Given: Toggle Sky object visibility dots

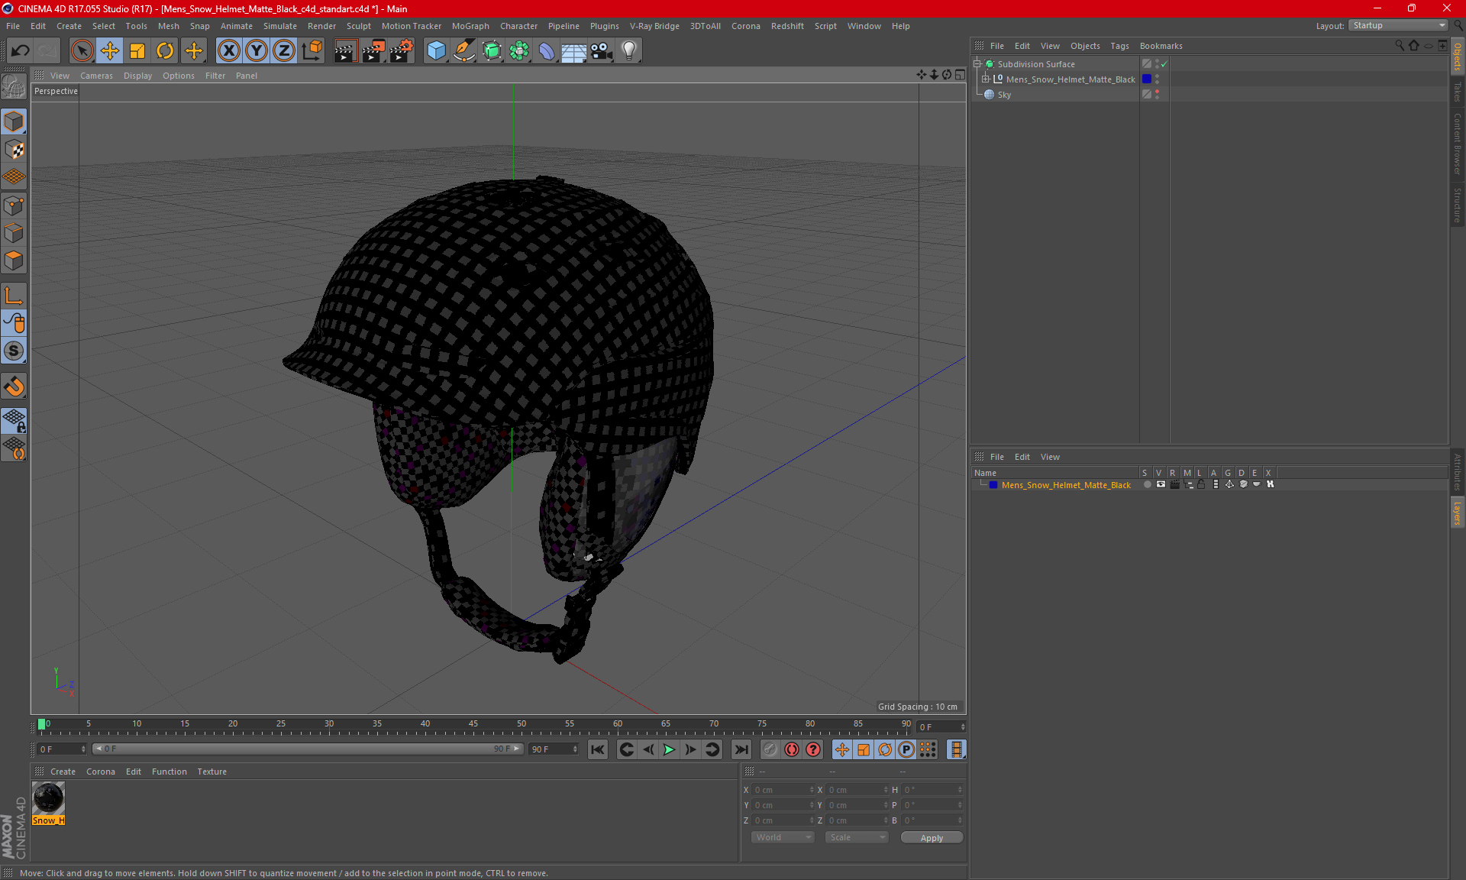Looking at the screenshot, I should [1157, 94].
